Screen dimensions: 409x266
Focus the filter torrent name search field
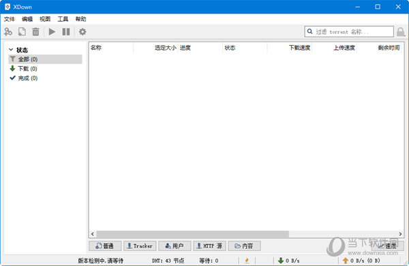click(x=349, y=32)
